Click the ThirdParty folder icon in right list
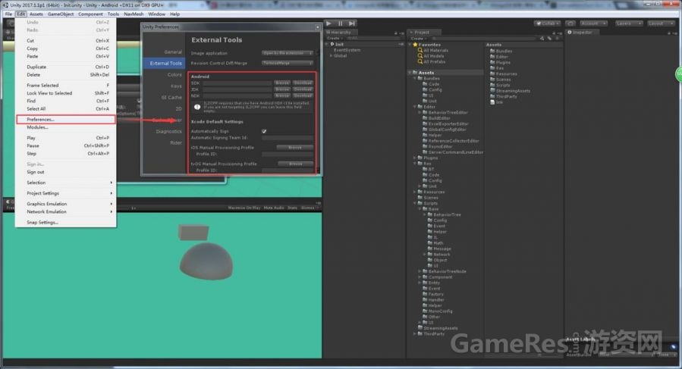682x369 pixels. pyautogui.click(x=492, y=96)
